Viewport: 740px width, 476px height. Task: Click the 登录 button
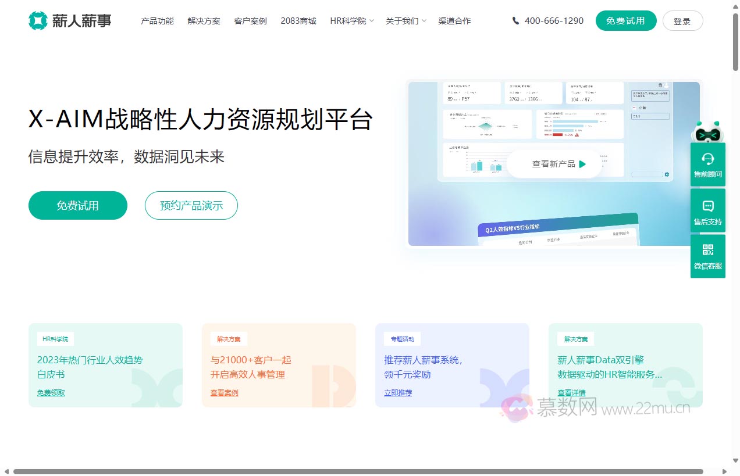click(x=682, y=21)
